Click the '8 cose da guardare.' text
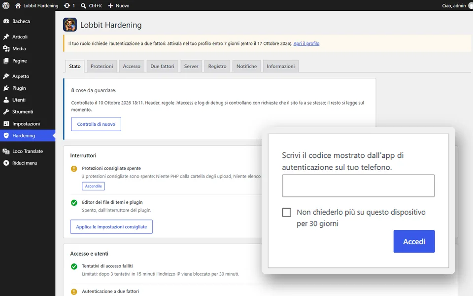This screenshot has height=296, width=473. click(94, 90)
